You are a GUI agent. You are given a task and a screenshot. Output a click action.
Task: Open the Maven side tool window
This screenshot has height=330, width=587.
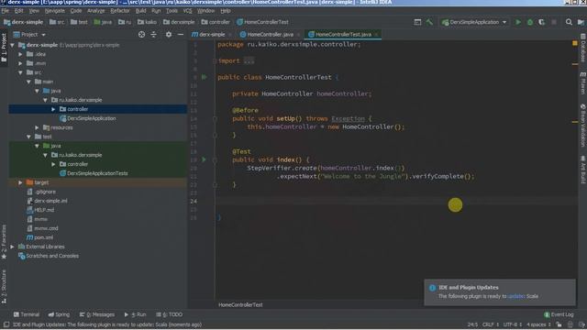click(x=583, y=83)
